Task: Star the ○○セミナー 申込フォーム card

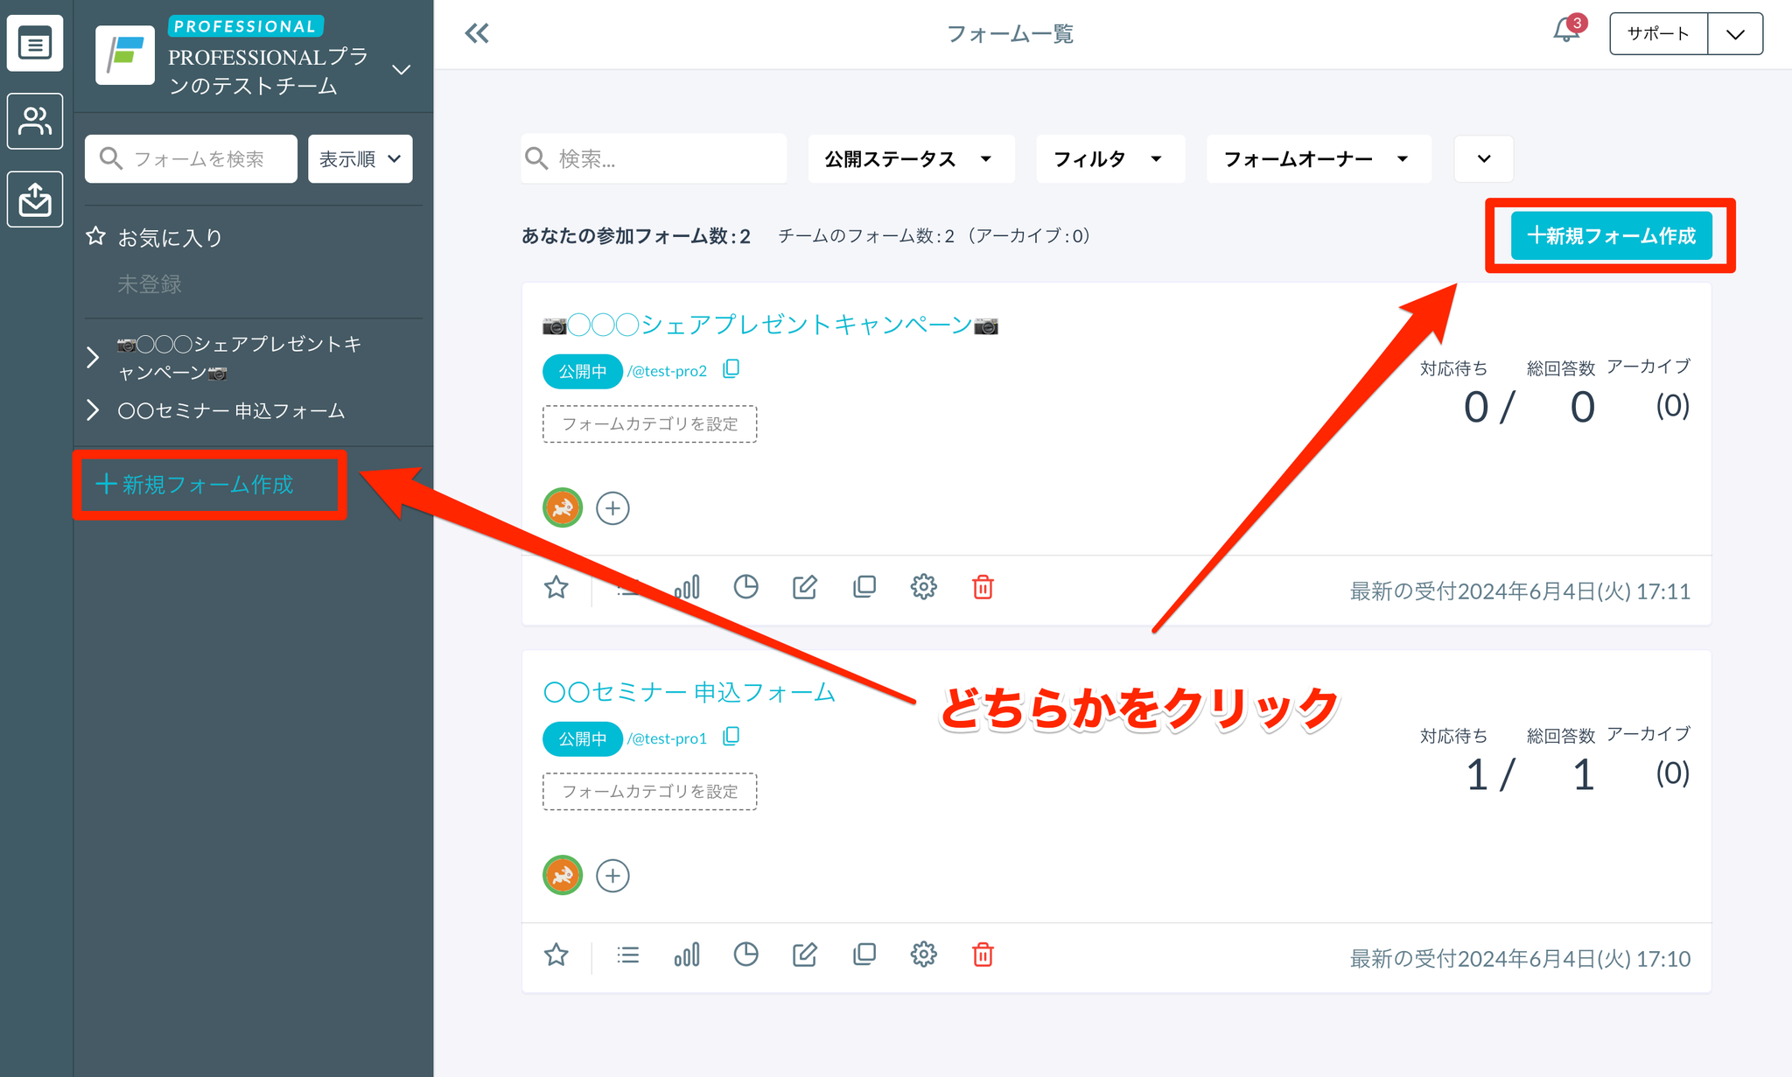Action: pos(556,955)
